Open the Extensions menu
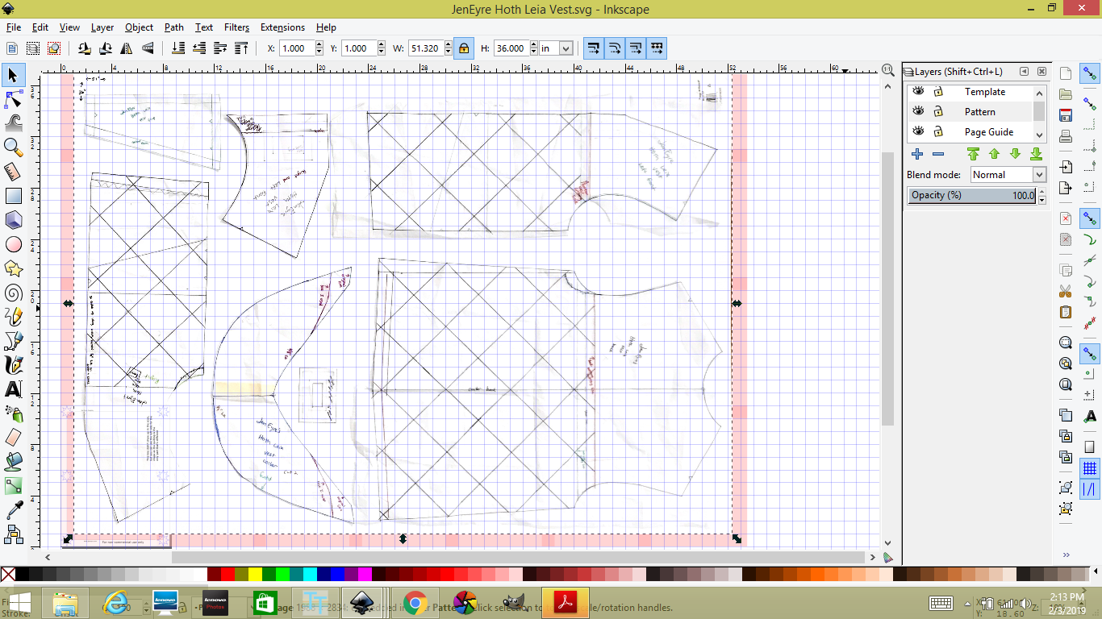 point(282,27)
